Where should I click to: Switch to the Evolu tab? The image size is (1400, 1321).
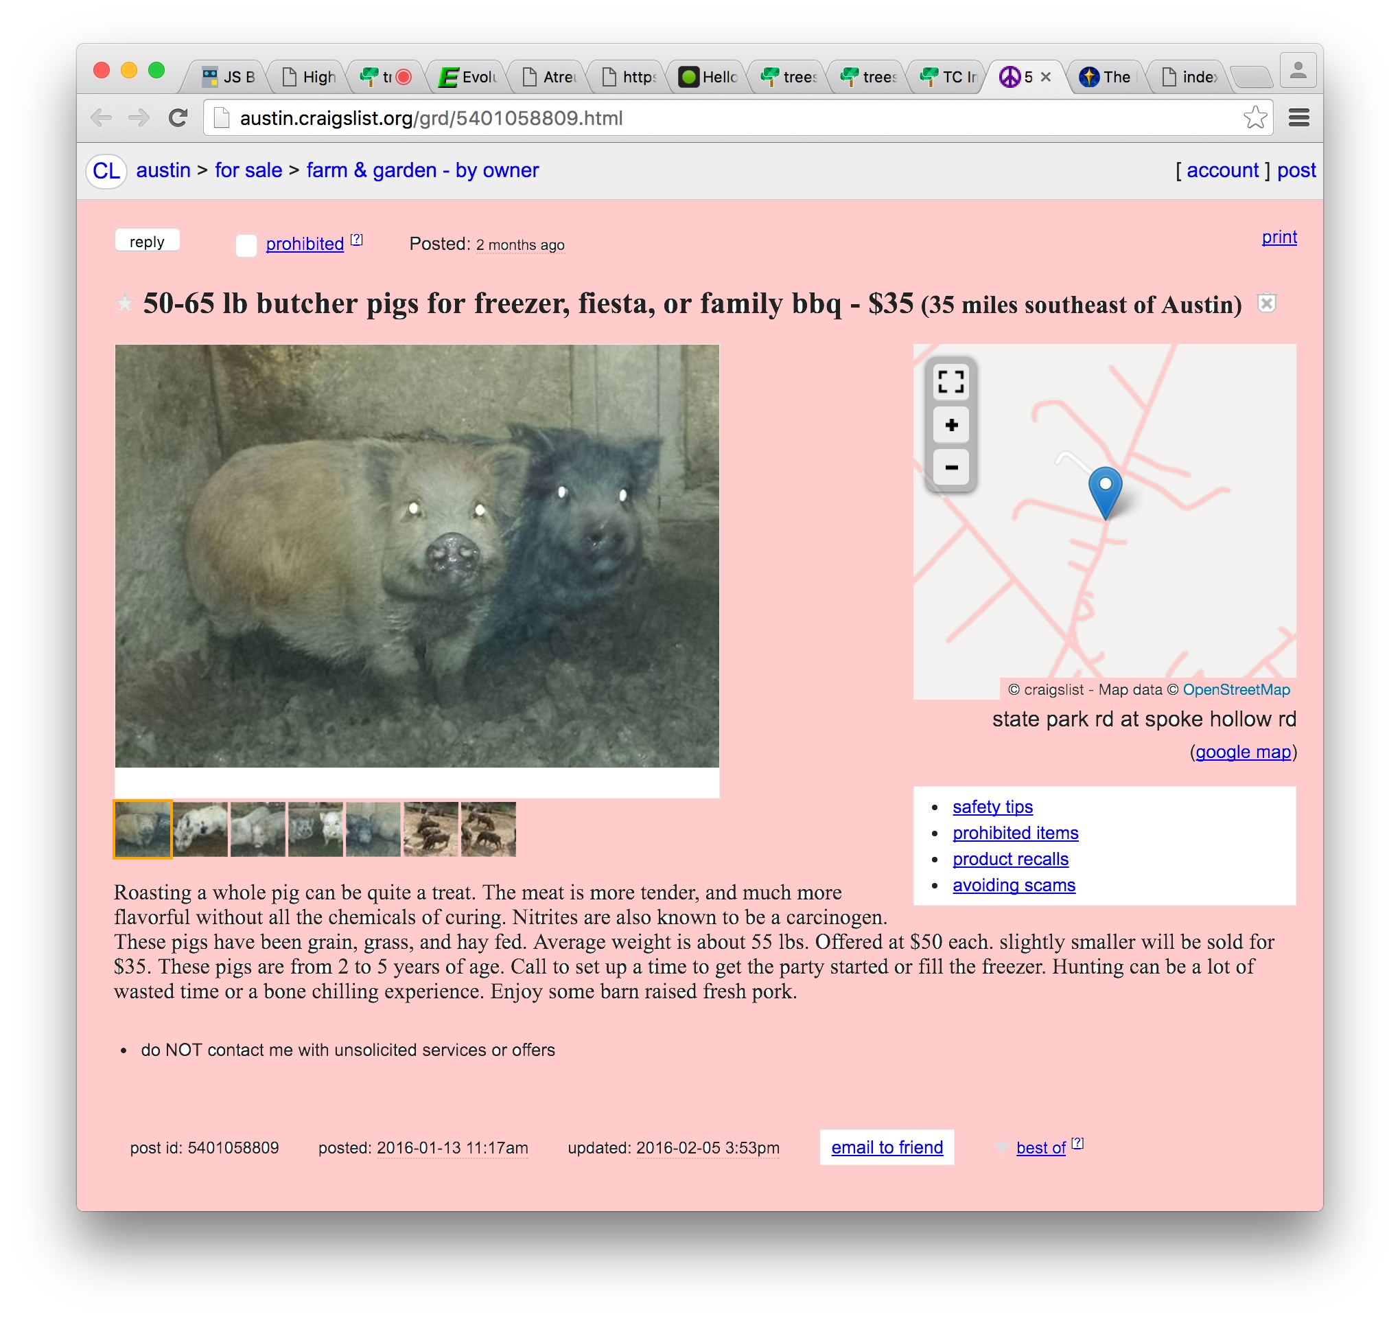[x=467, y=76]
